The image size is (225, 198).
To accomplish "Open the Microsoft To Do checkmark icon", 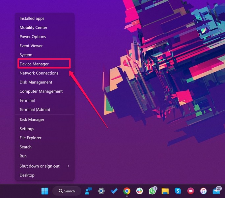I will click(x=114, y=191).
